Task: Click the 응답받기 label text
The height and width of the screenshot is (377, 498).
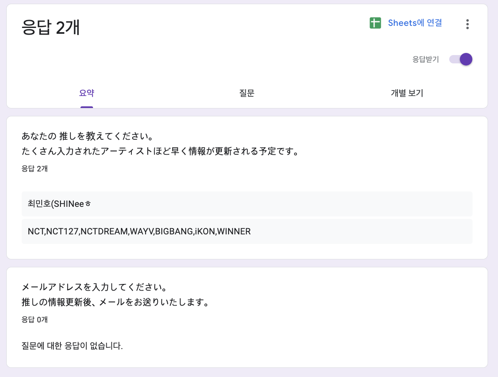Action: click(x=425, y=59)
